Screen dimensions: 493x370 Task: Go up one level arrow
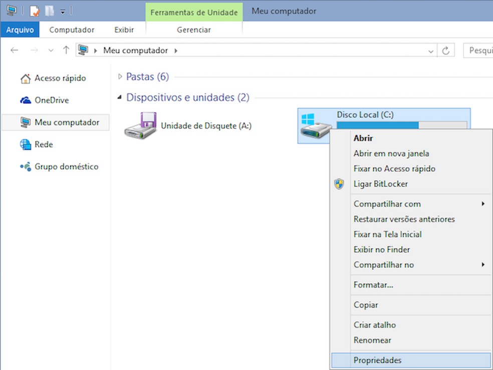(66, 50)
